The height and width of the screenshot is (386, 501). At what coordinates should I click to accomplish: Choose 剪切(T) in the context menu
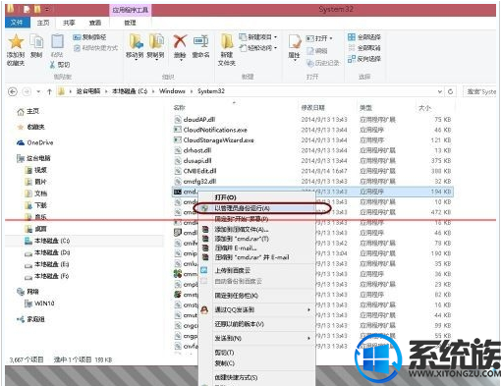[257, 353]
